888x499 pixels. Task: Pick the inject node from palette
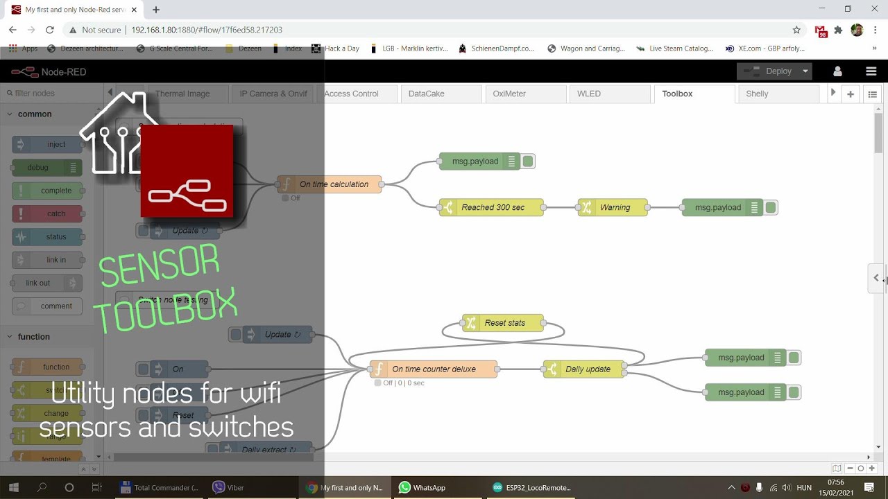click(x=47, y=144)
